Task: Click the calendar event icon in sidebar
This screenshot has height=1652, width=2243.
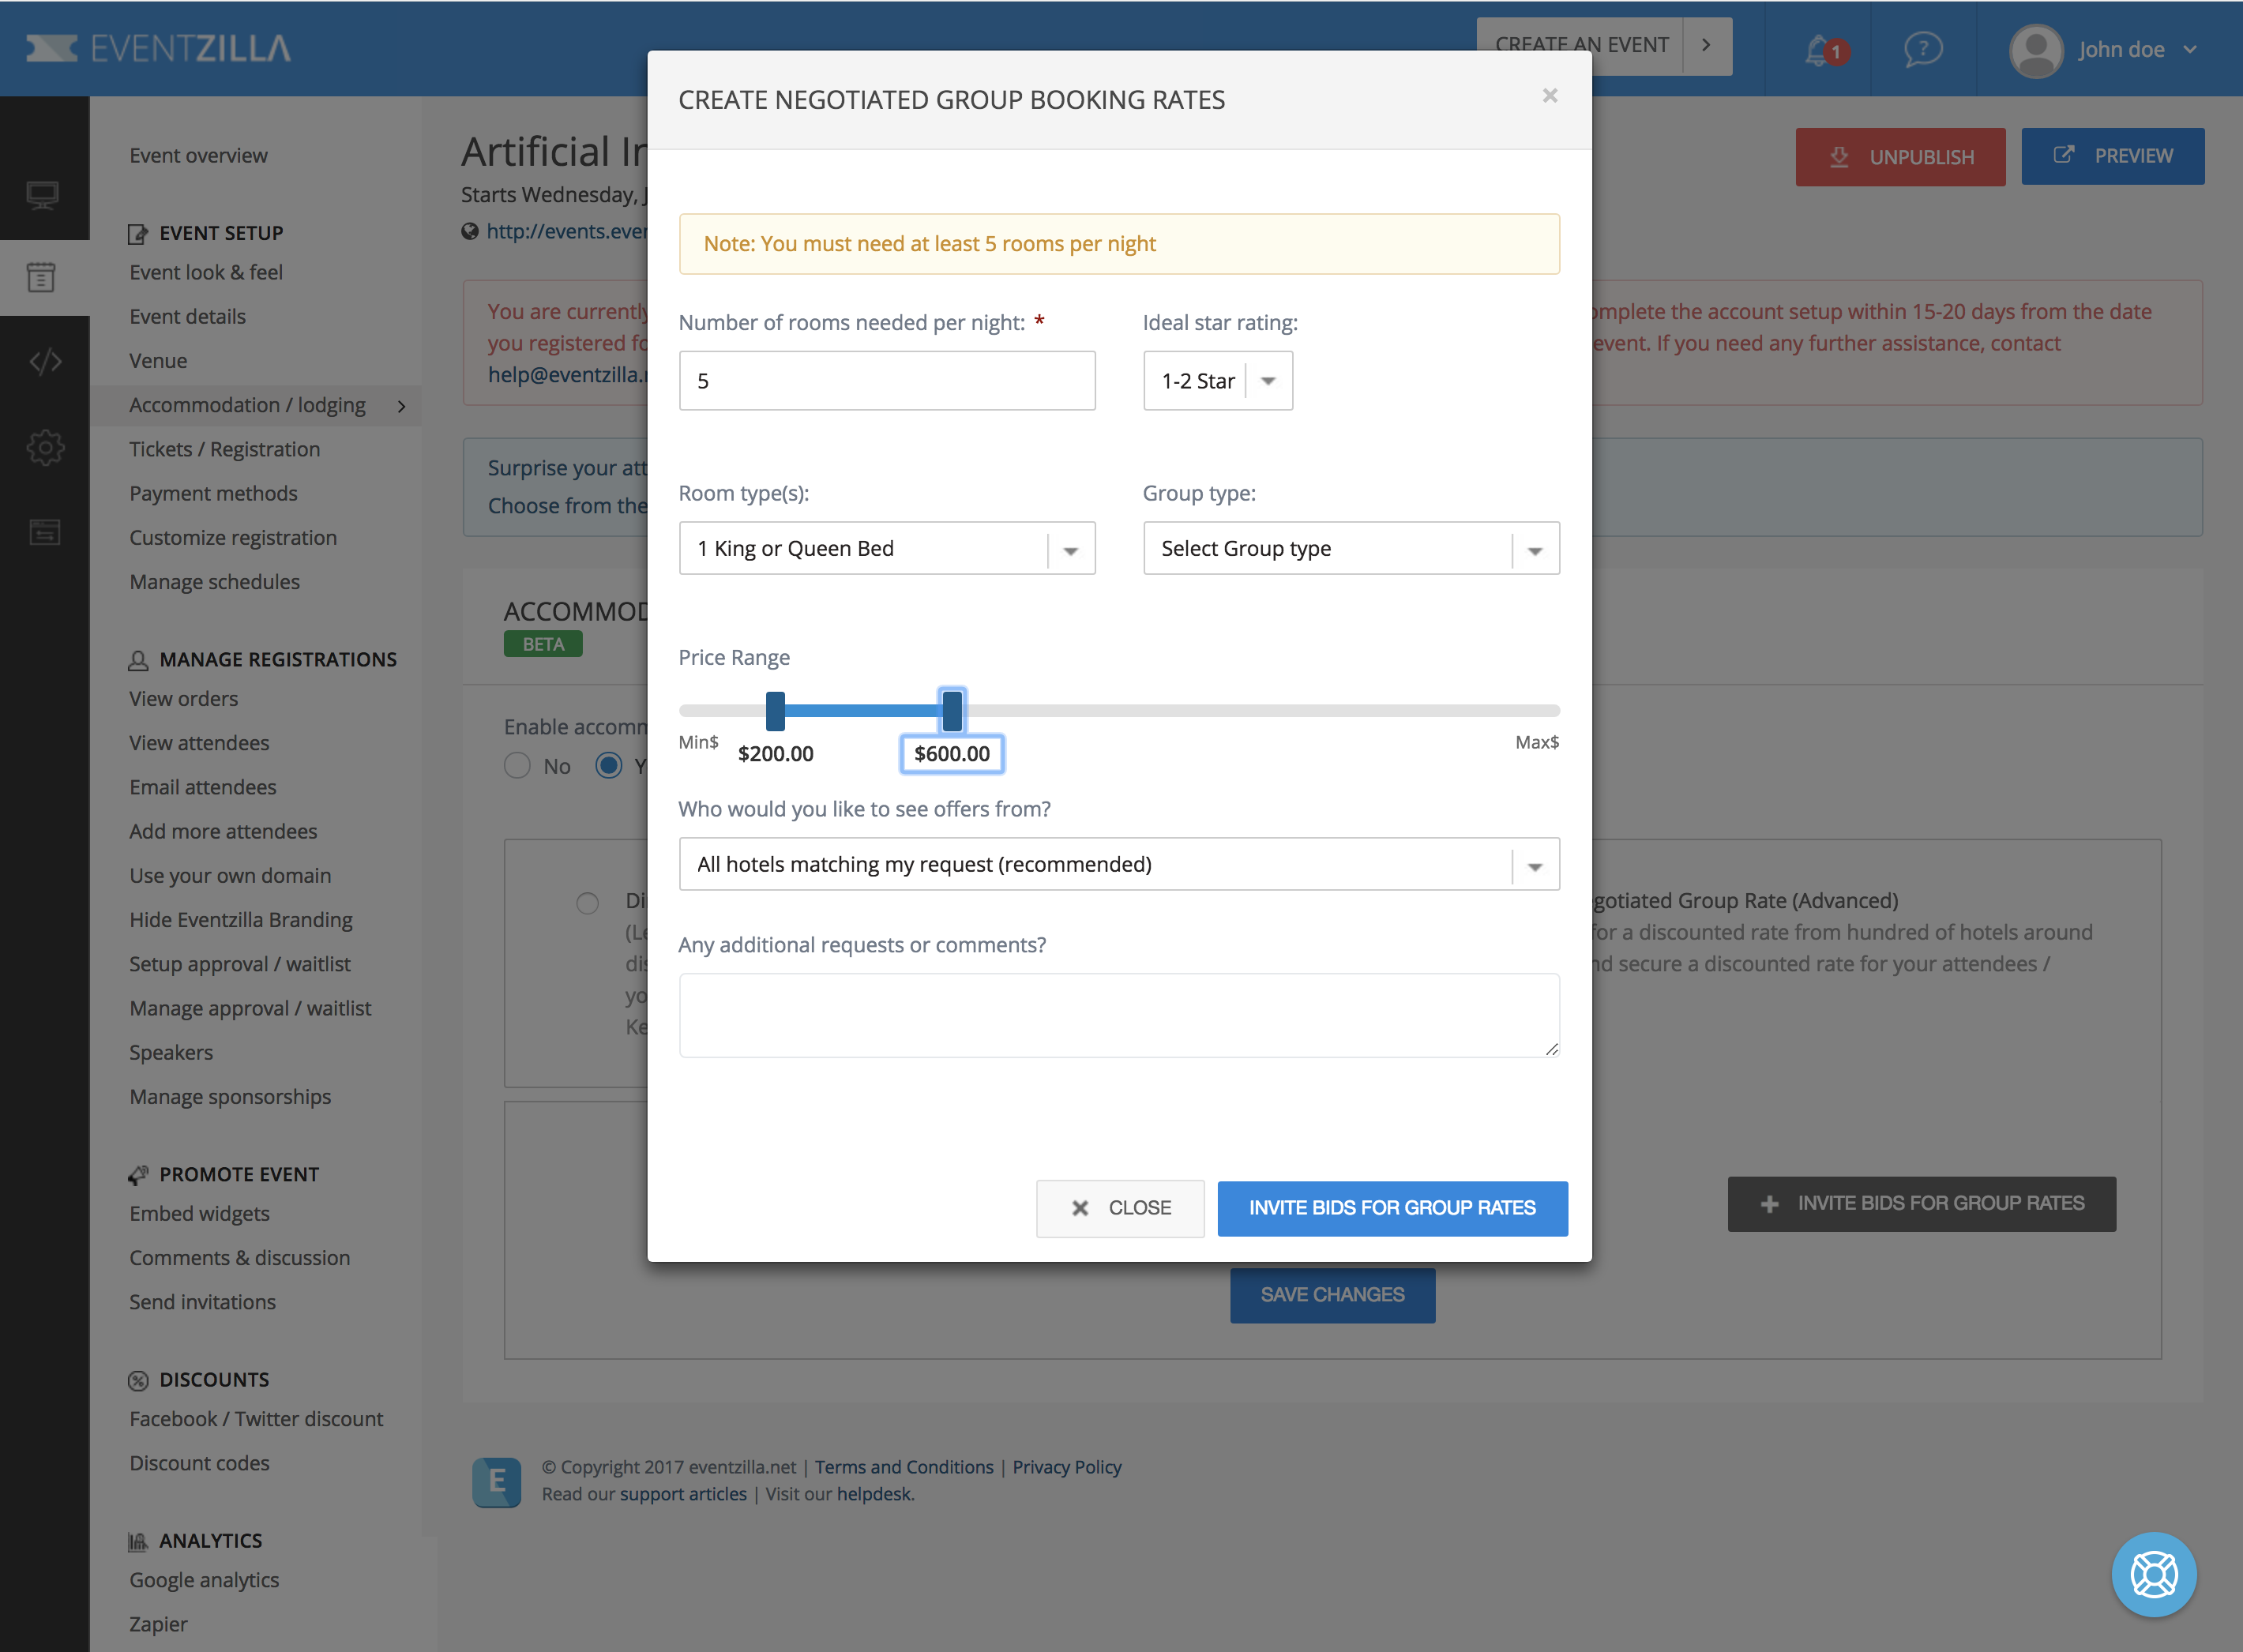Action: tap(41, 277)
